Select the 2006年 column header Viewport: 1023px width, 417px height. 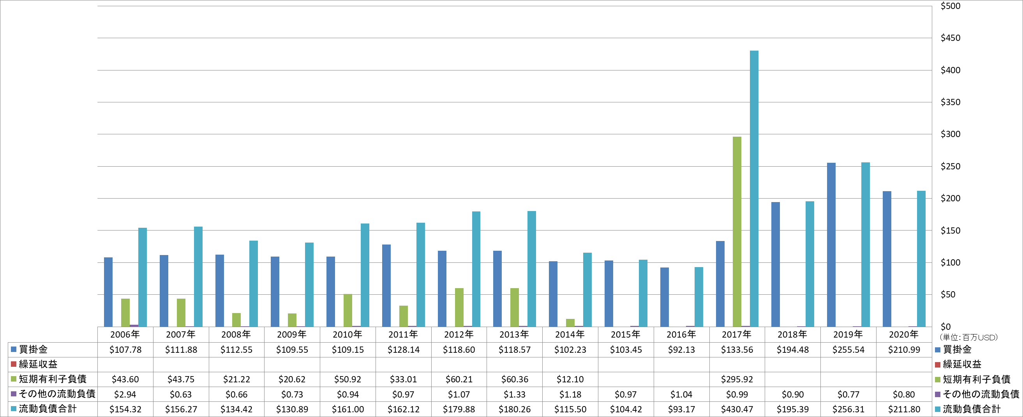pos(125,334)
